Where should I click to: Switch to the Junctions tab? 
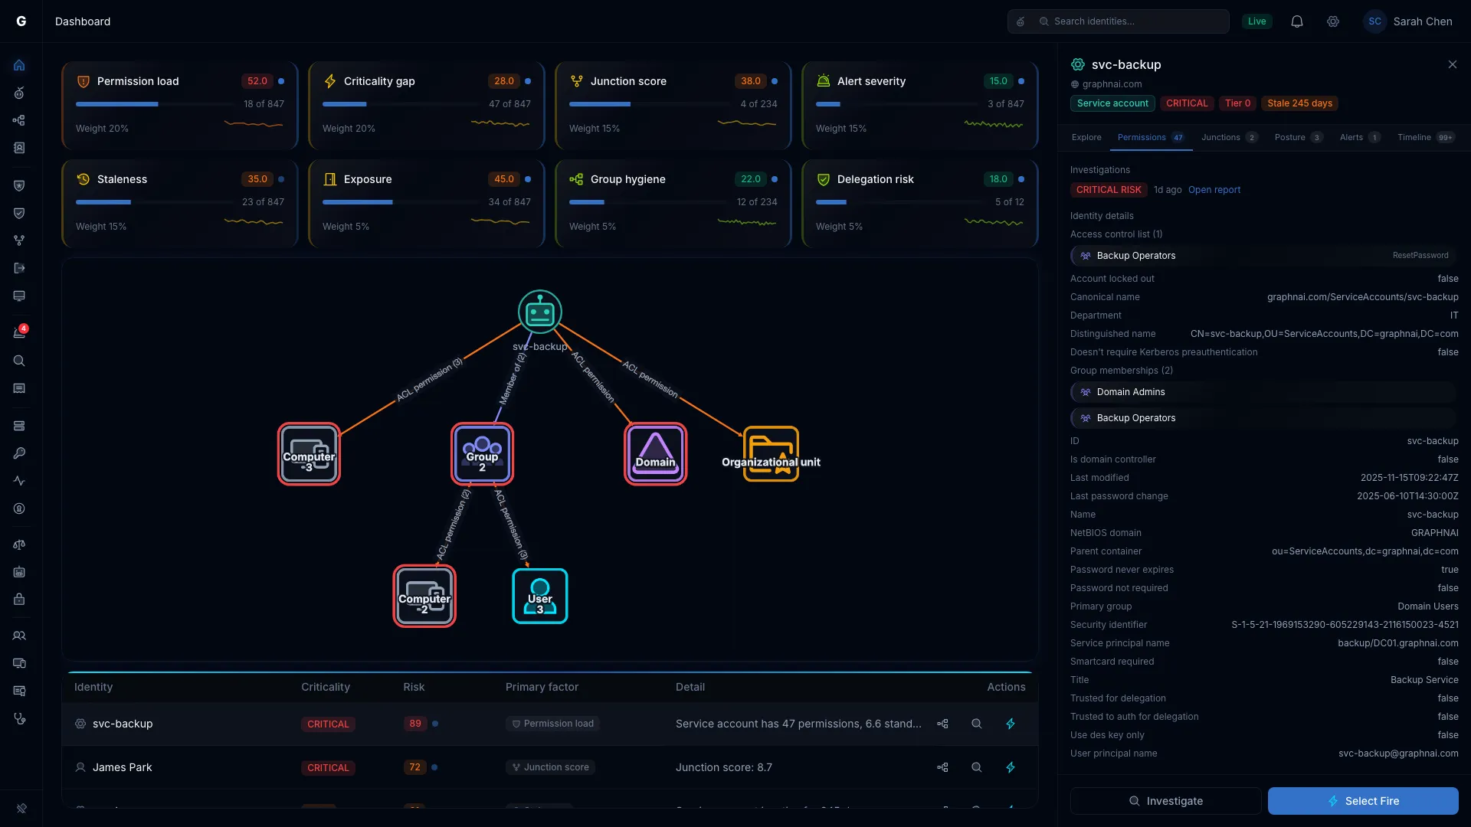[x=1229, y=137]
